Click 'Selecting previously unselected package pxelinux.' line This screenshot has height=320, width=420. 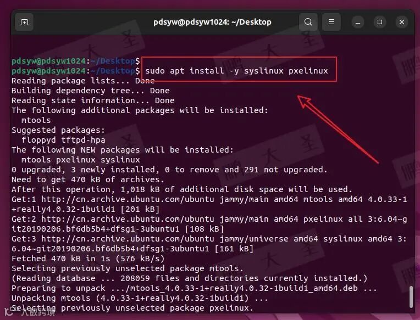132,308
